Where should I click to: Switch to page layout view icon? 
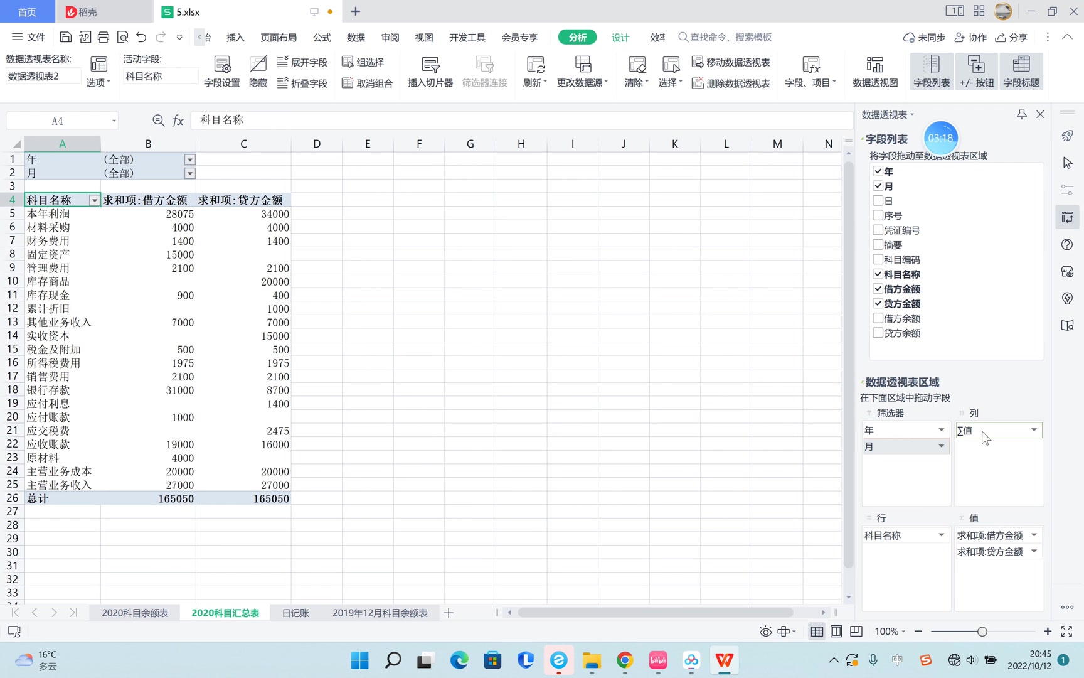pyautogui.click(x=836, y=632)
